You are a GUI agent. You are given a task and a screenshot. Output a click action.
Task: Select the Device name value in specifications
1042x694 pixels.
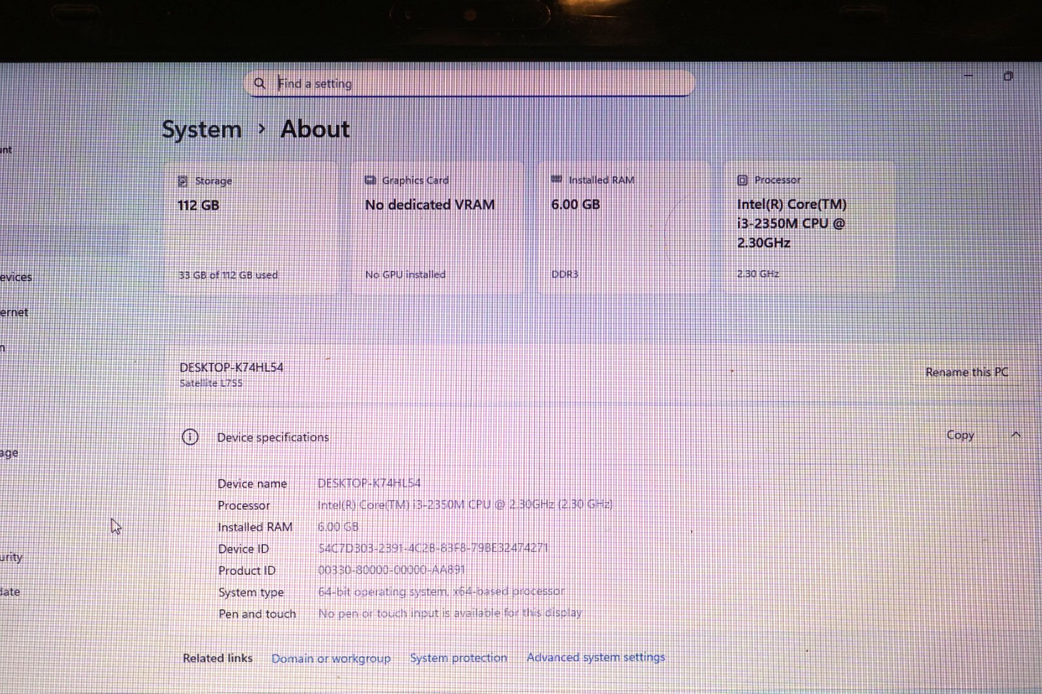tap(369, 483)
